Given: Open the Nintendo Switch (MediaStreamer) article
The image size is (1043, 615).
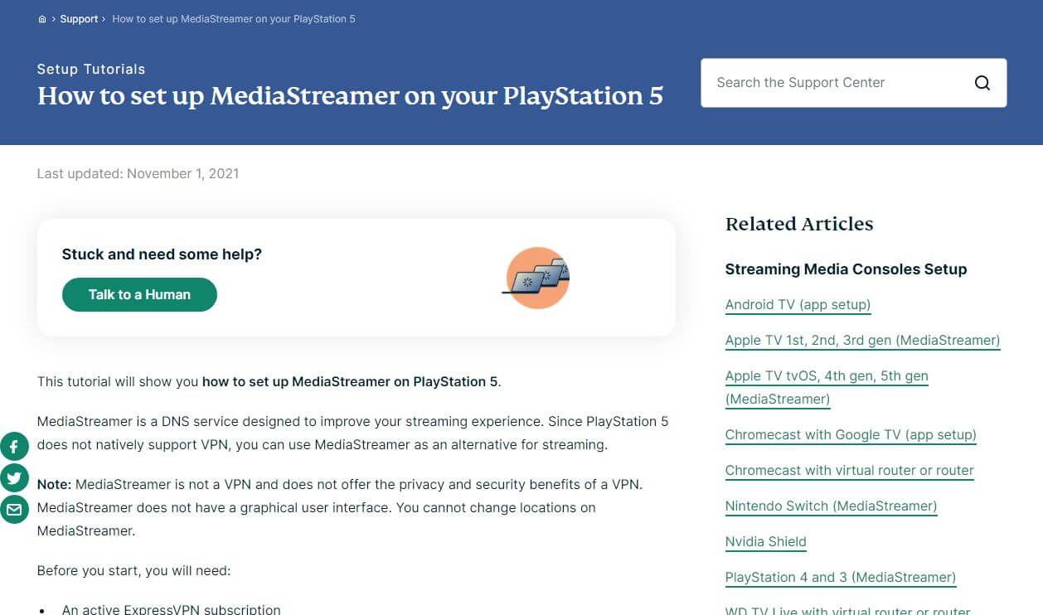Looking at the screenshot, I should coord(831,506).
